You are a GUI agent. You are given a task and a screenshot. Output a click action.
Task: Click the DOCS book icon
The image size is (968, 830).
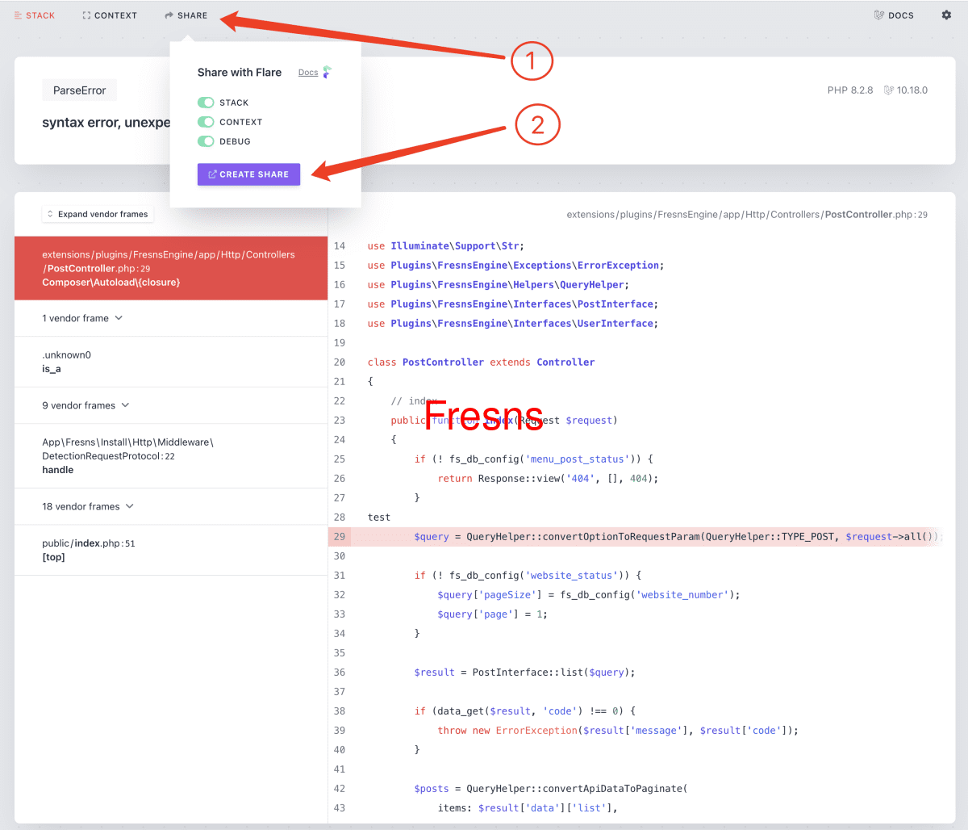[878, 15]
